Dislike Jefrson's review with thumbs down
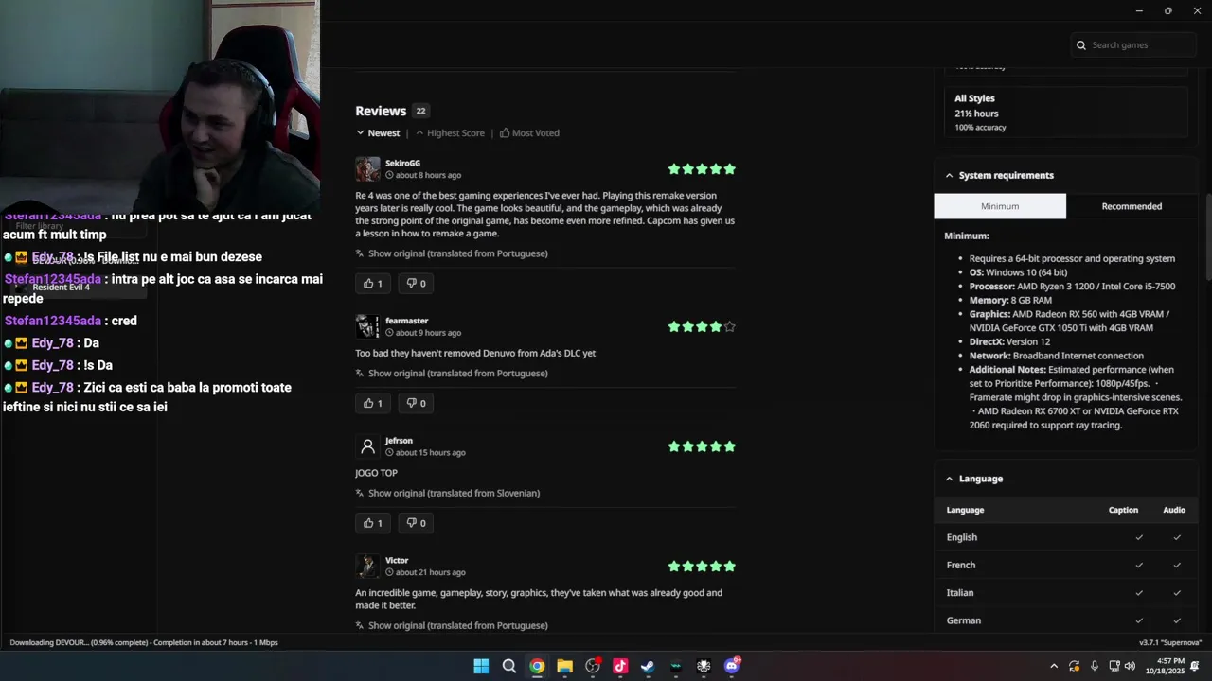 pyautogui.click(x=416, y=523)
